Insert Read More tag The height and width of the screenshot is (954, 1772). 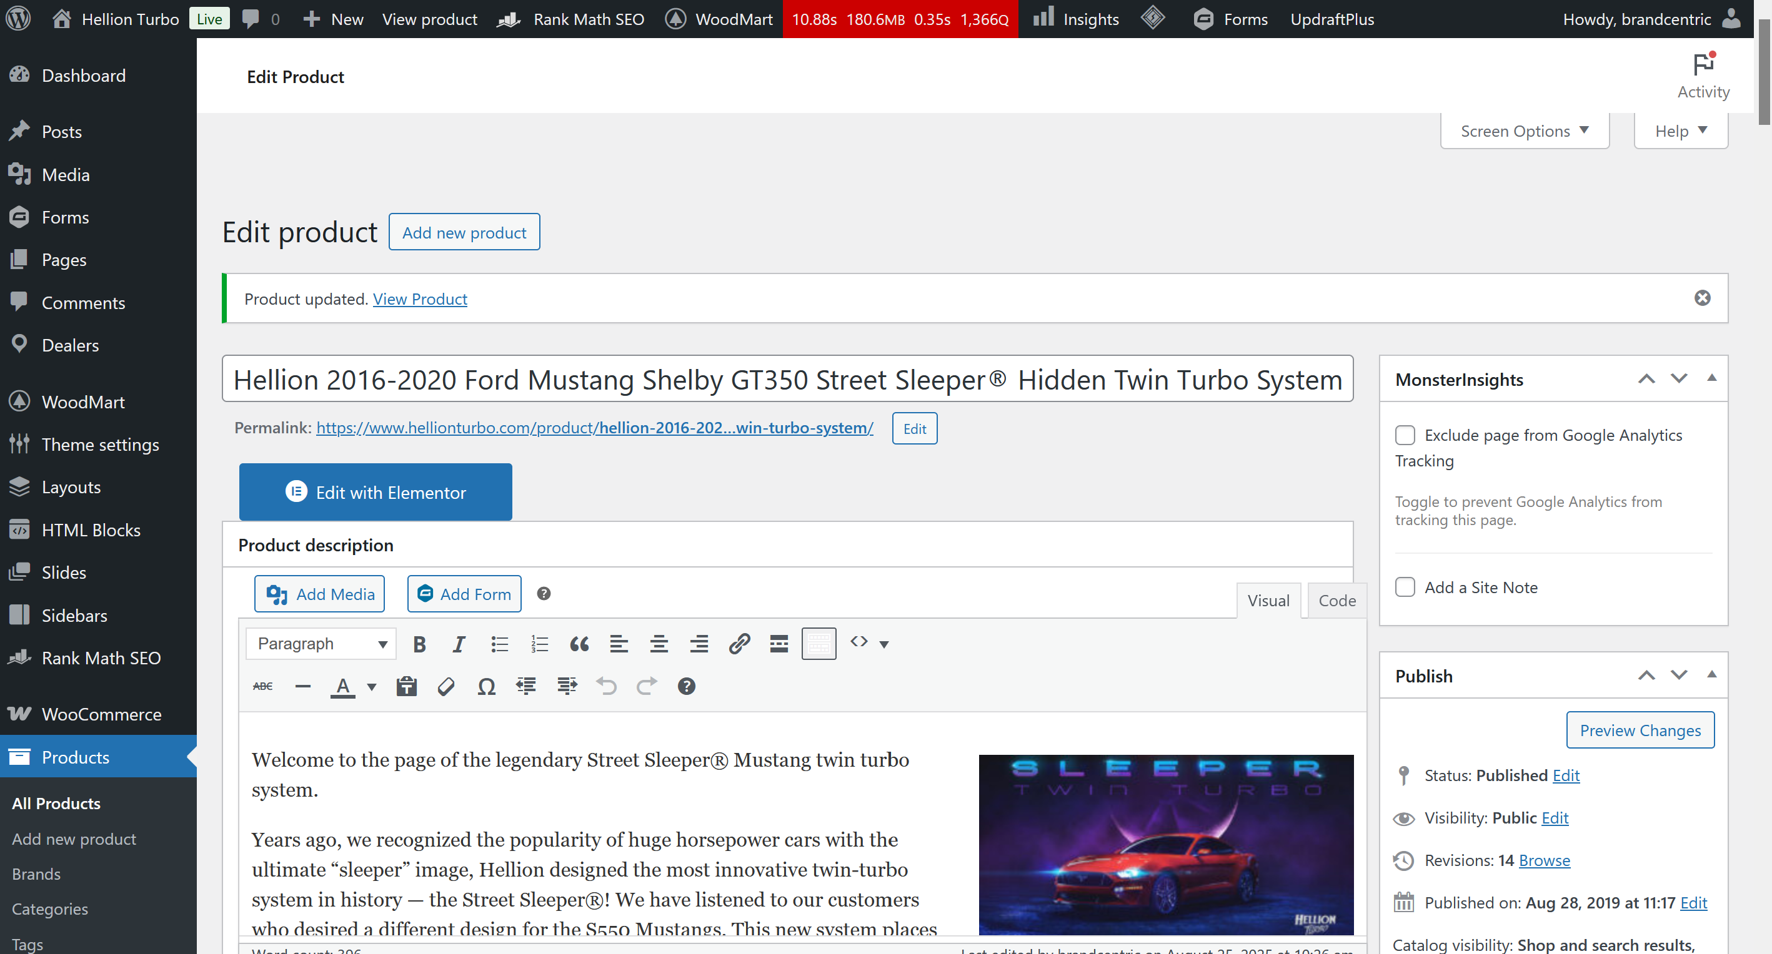coord(779,644)
